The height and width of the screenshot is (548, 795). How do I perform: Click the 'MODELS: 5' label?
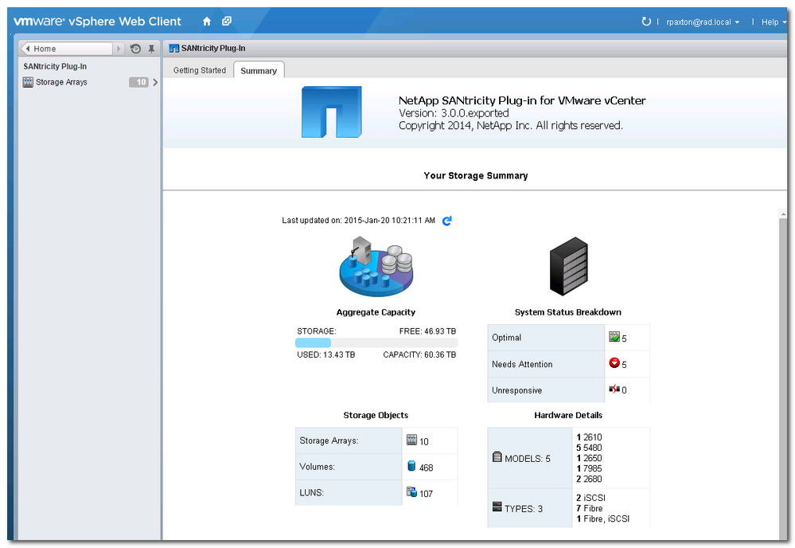pos(528,459)
